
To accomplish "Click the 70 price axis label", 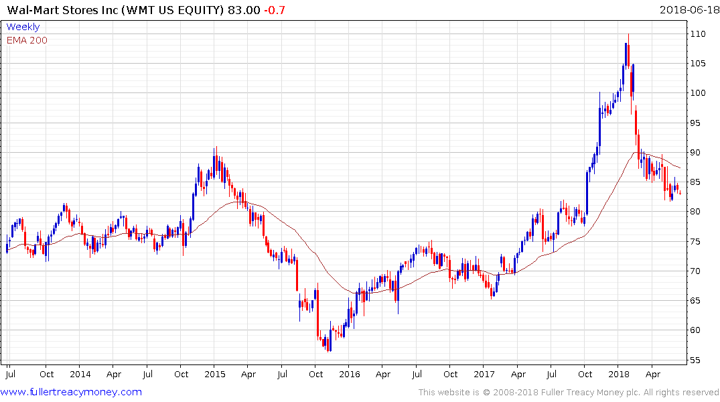I will coord(695,271).
